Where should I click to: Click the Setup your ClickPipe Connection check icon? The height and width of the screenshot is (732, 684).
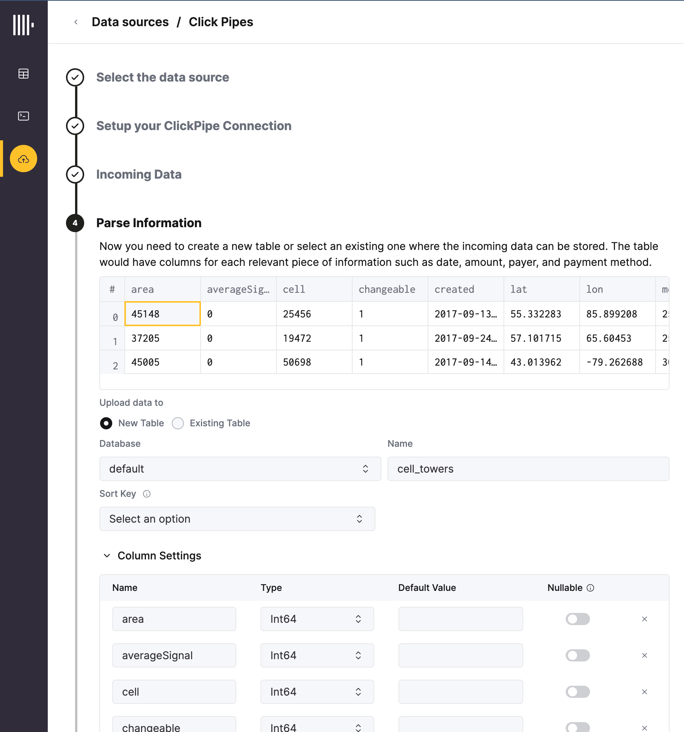(x=75, y=126)
